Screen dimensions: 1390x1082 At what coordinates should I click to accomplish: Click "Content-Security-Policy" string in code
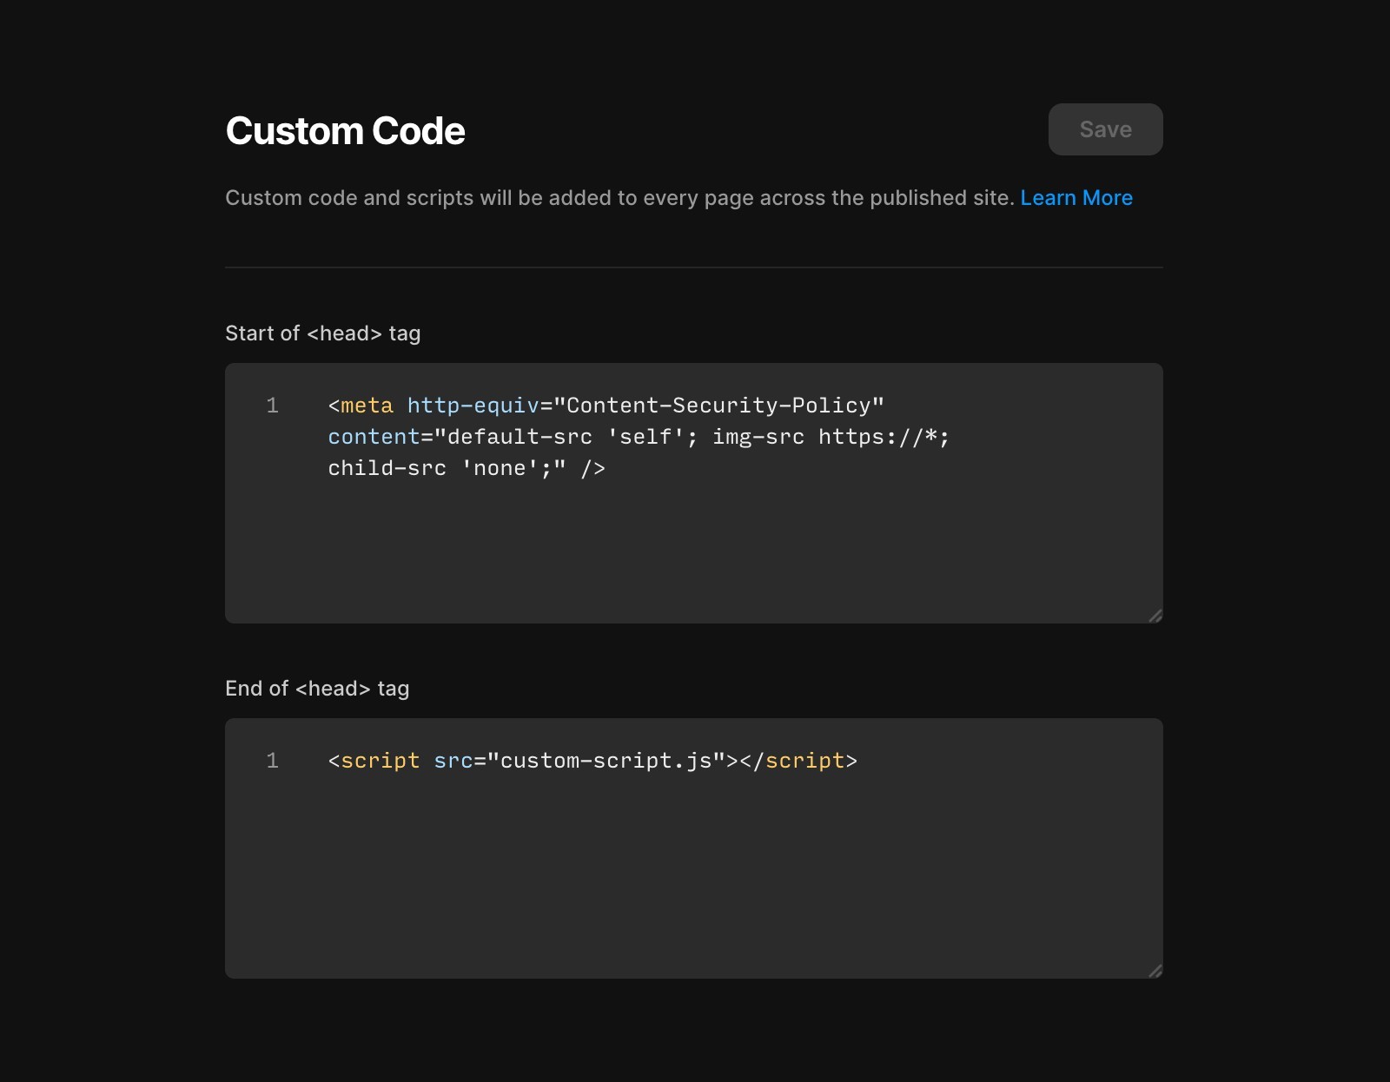pos(718,406)
